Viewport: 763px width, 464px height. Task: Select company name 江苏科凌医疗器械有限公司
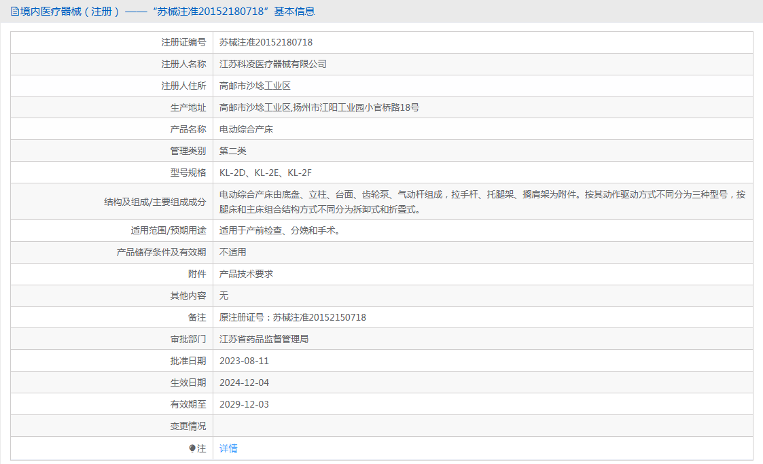[273, 65]
